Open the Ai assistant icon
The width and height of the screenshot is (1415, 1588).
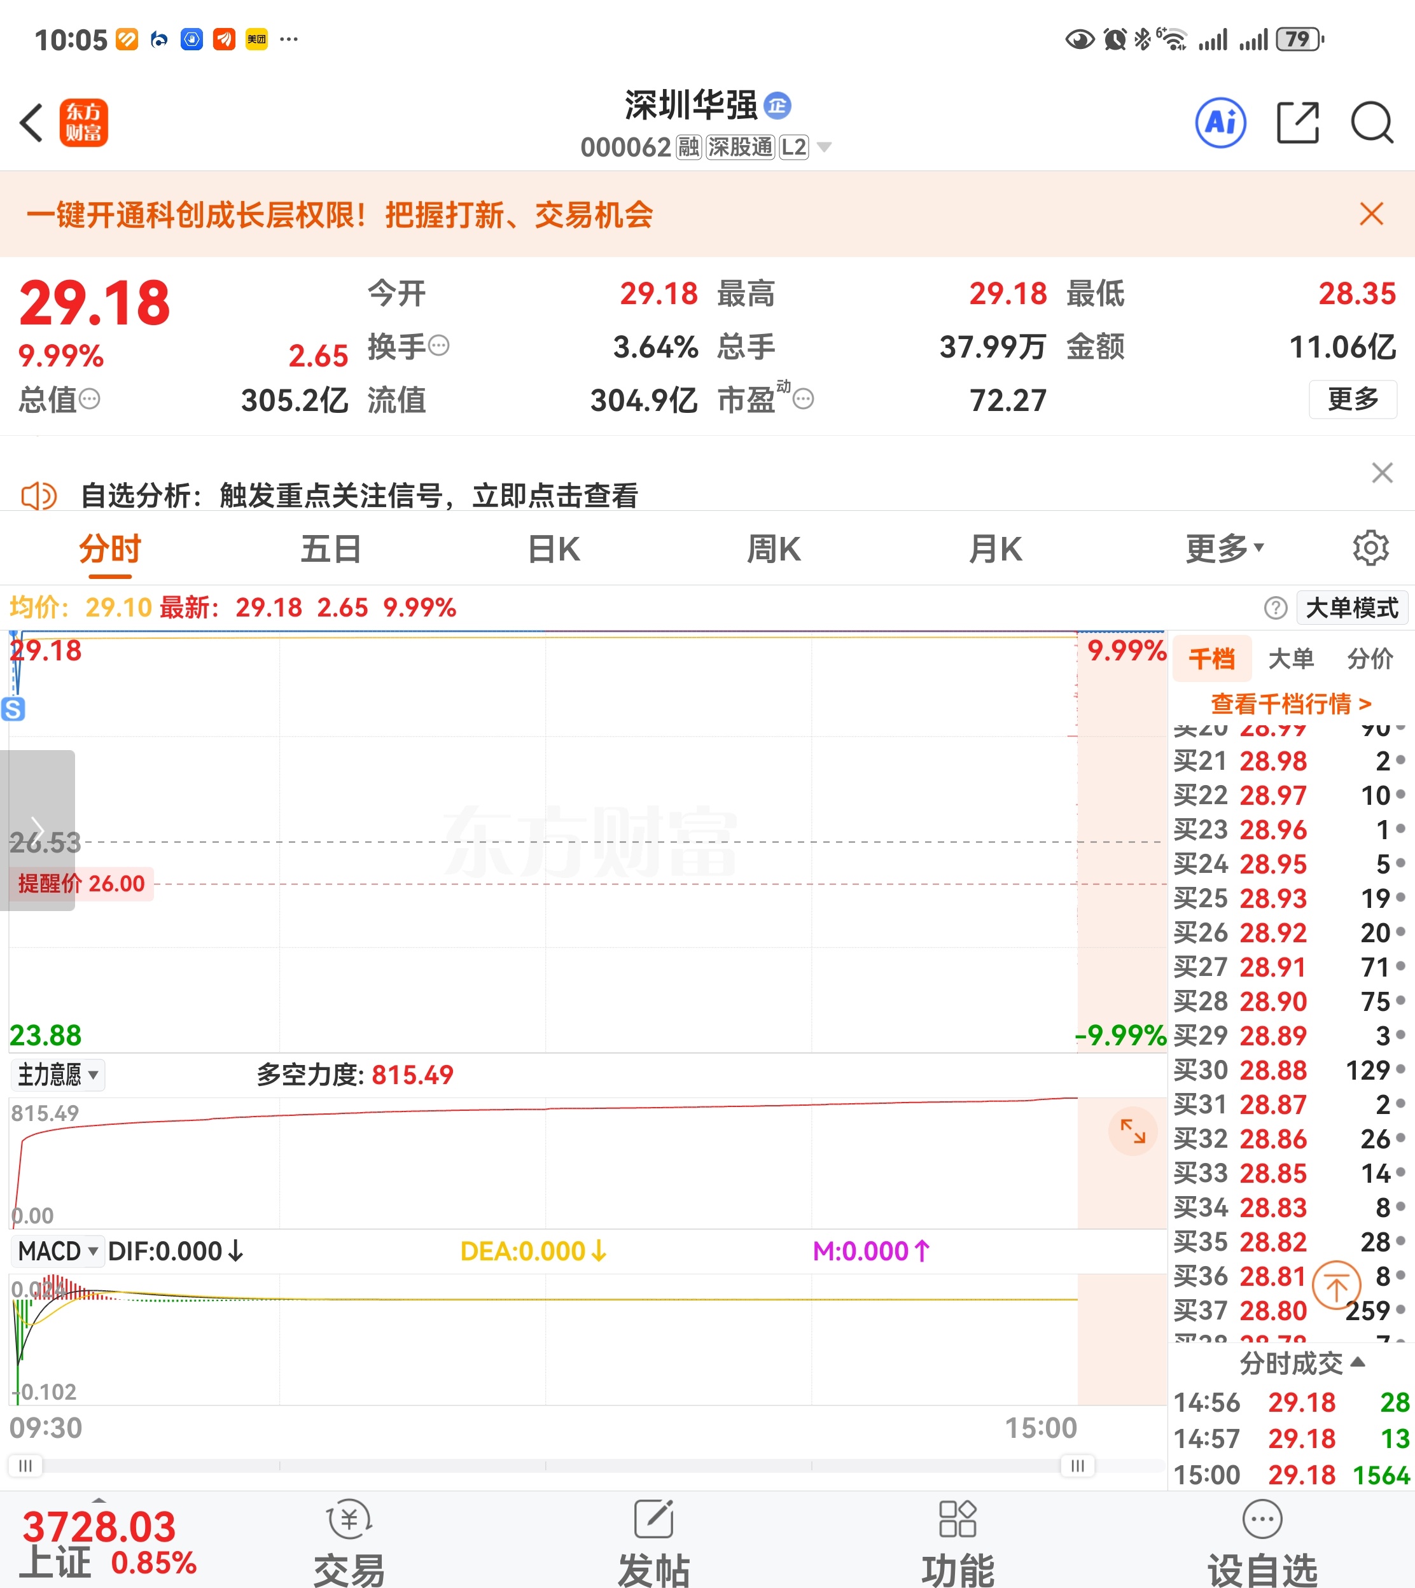click(1220, 123)
